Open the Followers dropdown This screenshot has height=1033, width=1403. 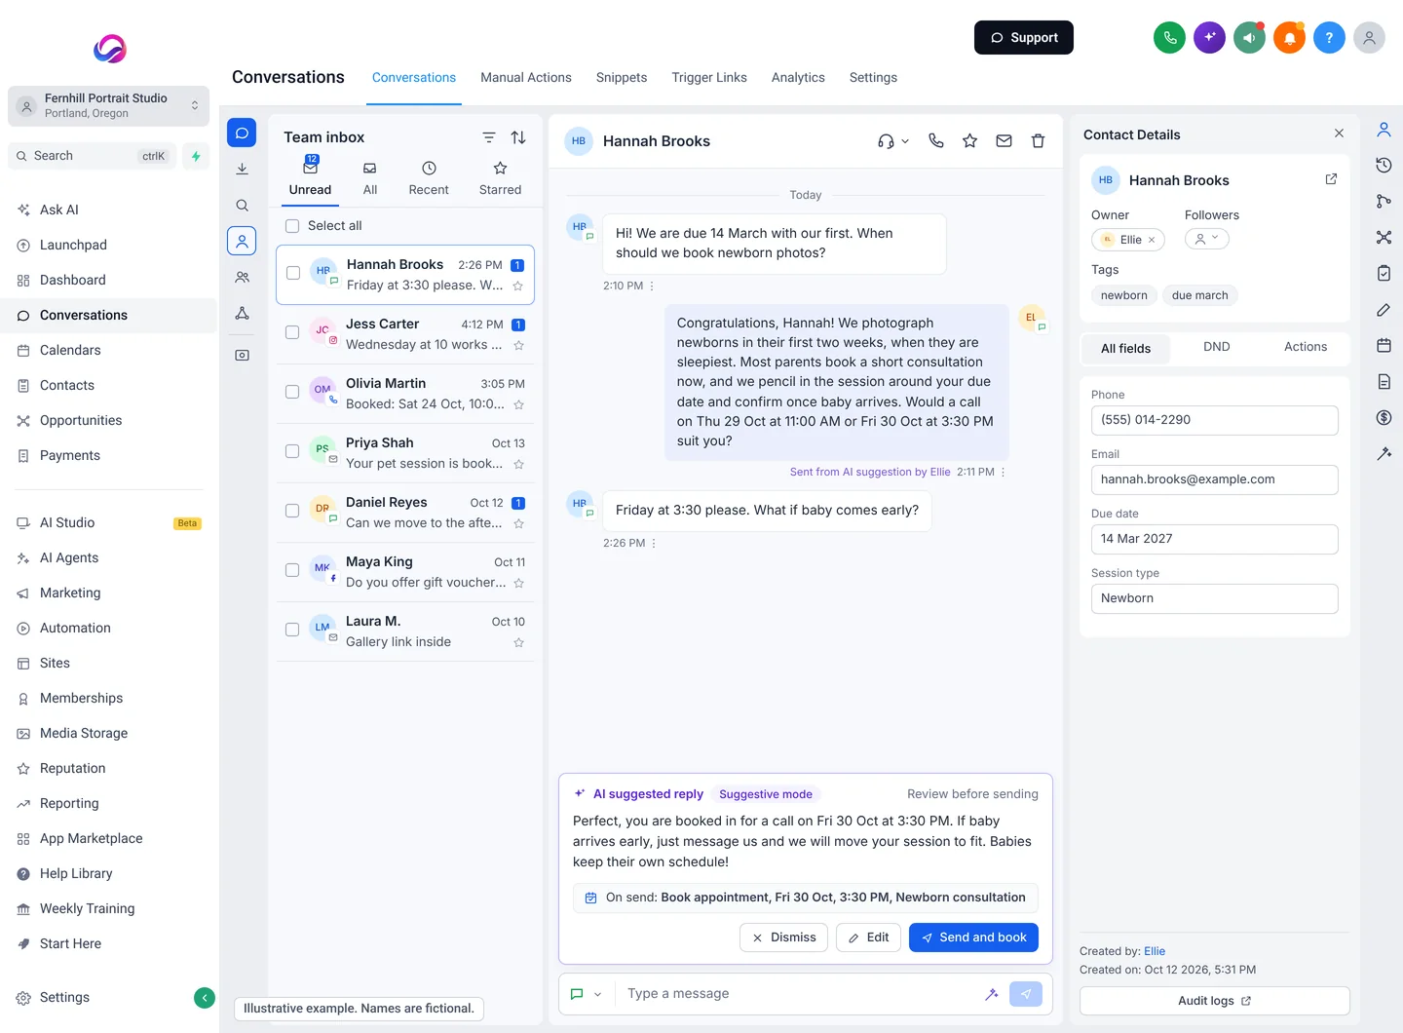click(x=1207, y=239)
